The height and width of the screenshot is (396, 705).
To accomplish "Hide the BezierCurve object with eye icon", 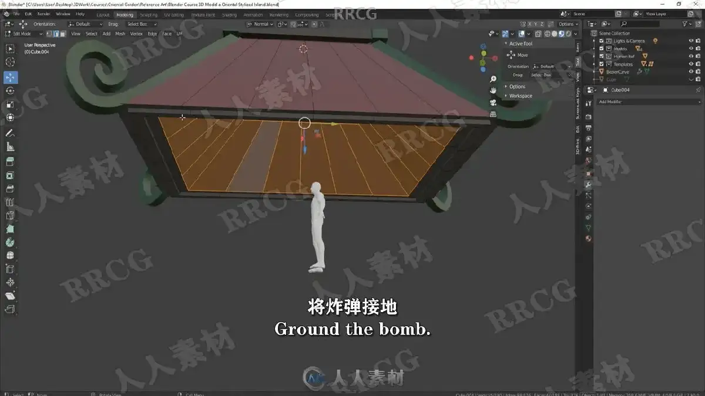I will 691,72.
